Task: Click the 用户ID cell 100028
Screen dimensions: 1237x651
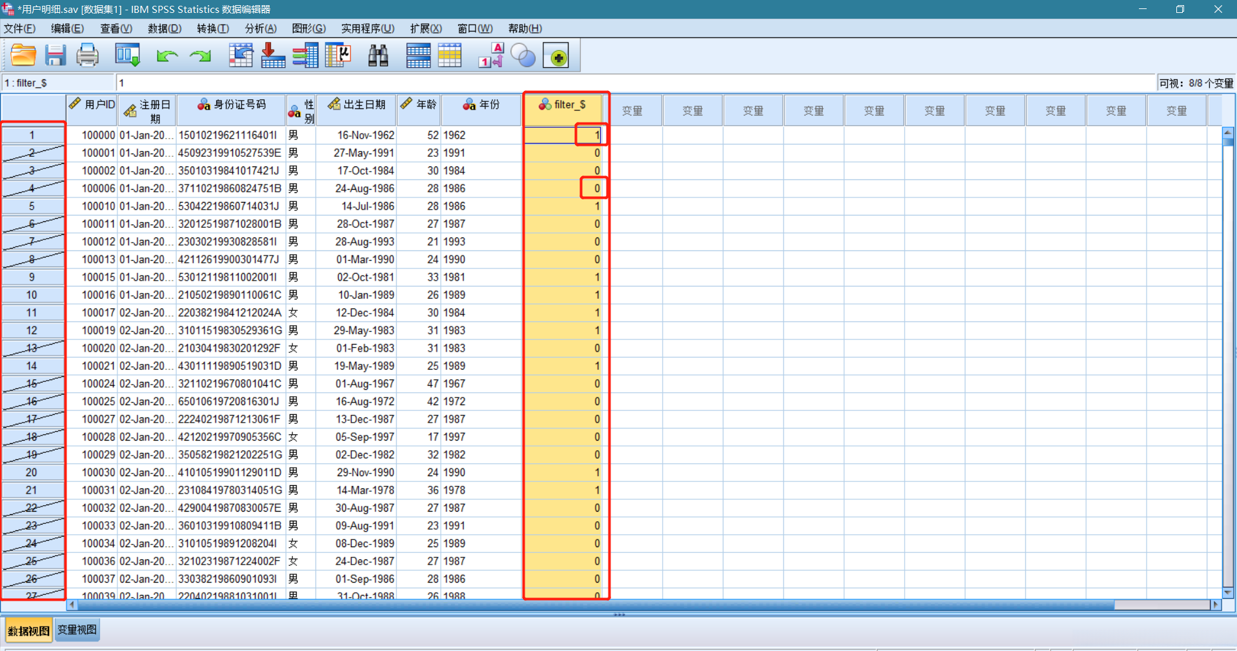Action: click(x=92, y=437)
